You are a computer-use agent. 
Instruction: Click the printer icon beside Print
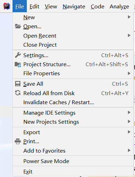click(x=18, y=141)
